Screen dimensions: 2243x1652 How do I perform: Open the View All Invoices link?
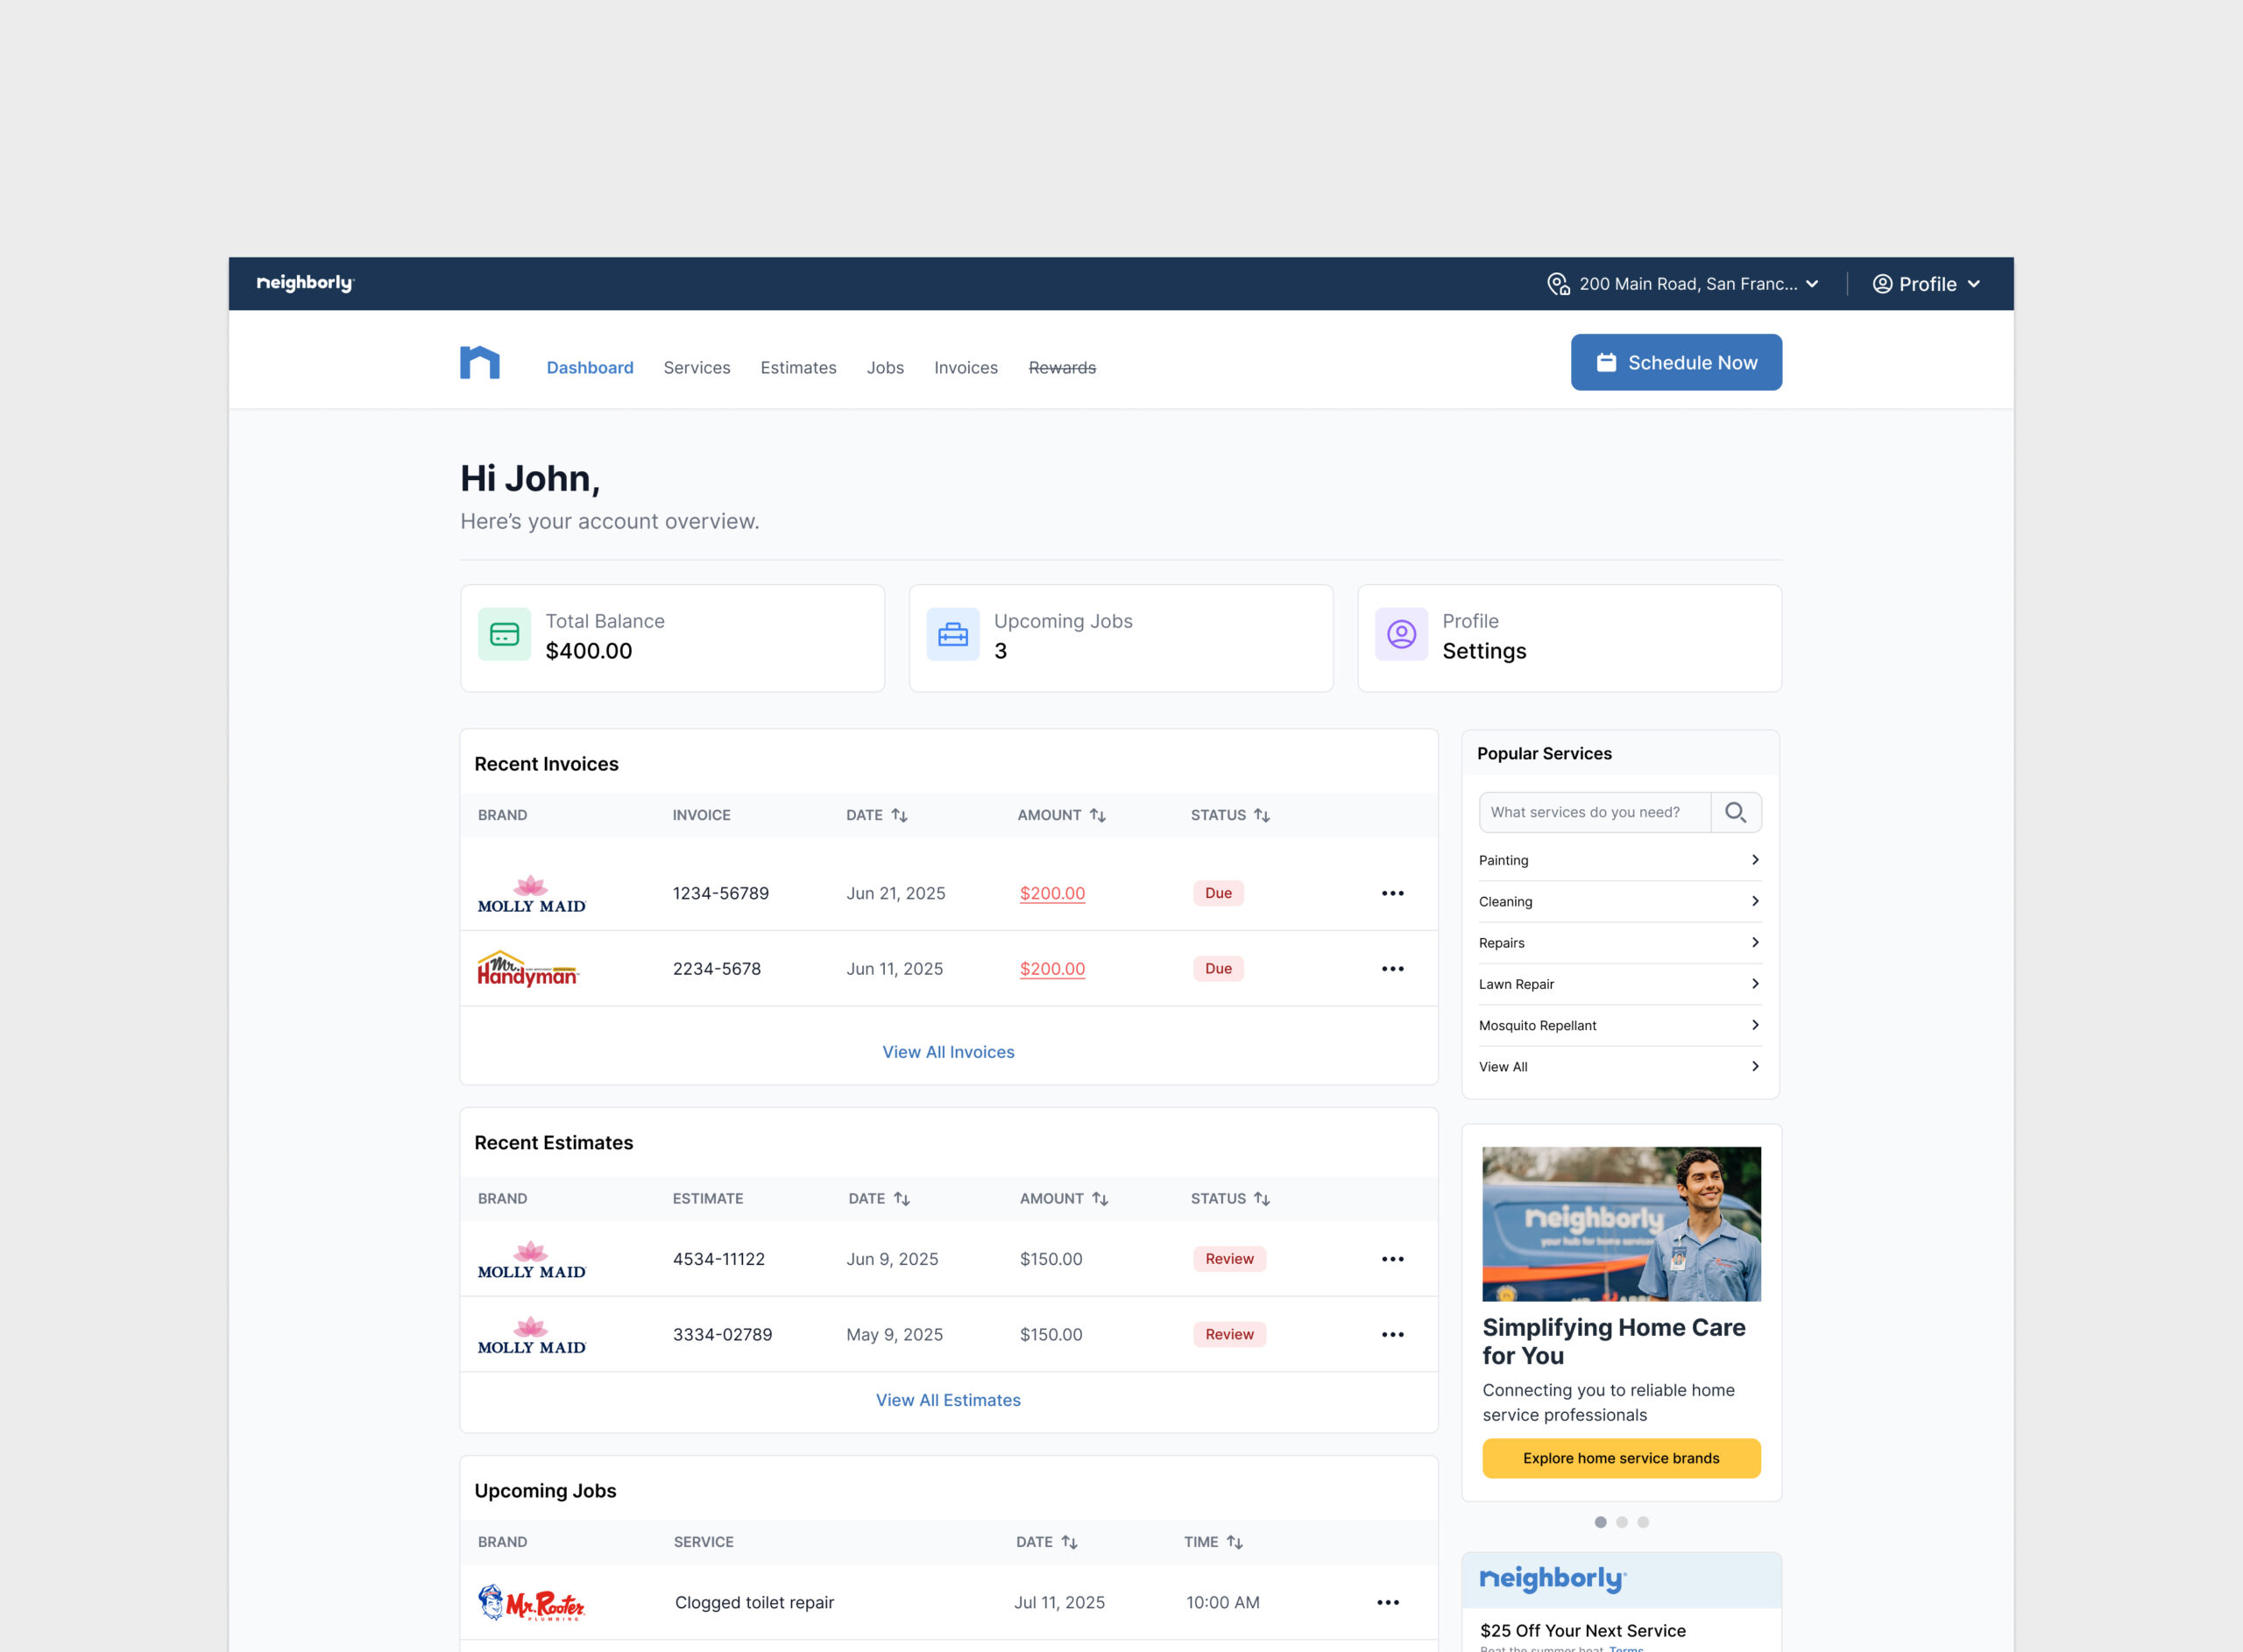[x=948, y=1052]
